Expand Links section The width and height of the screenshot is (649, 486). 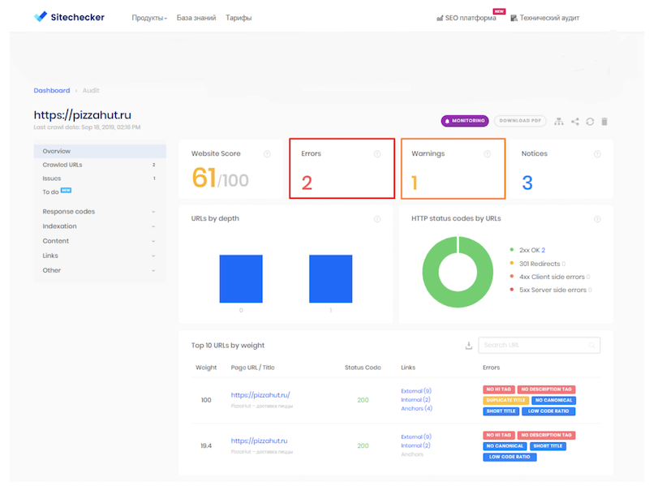coord(100,256)
